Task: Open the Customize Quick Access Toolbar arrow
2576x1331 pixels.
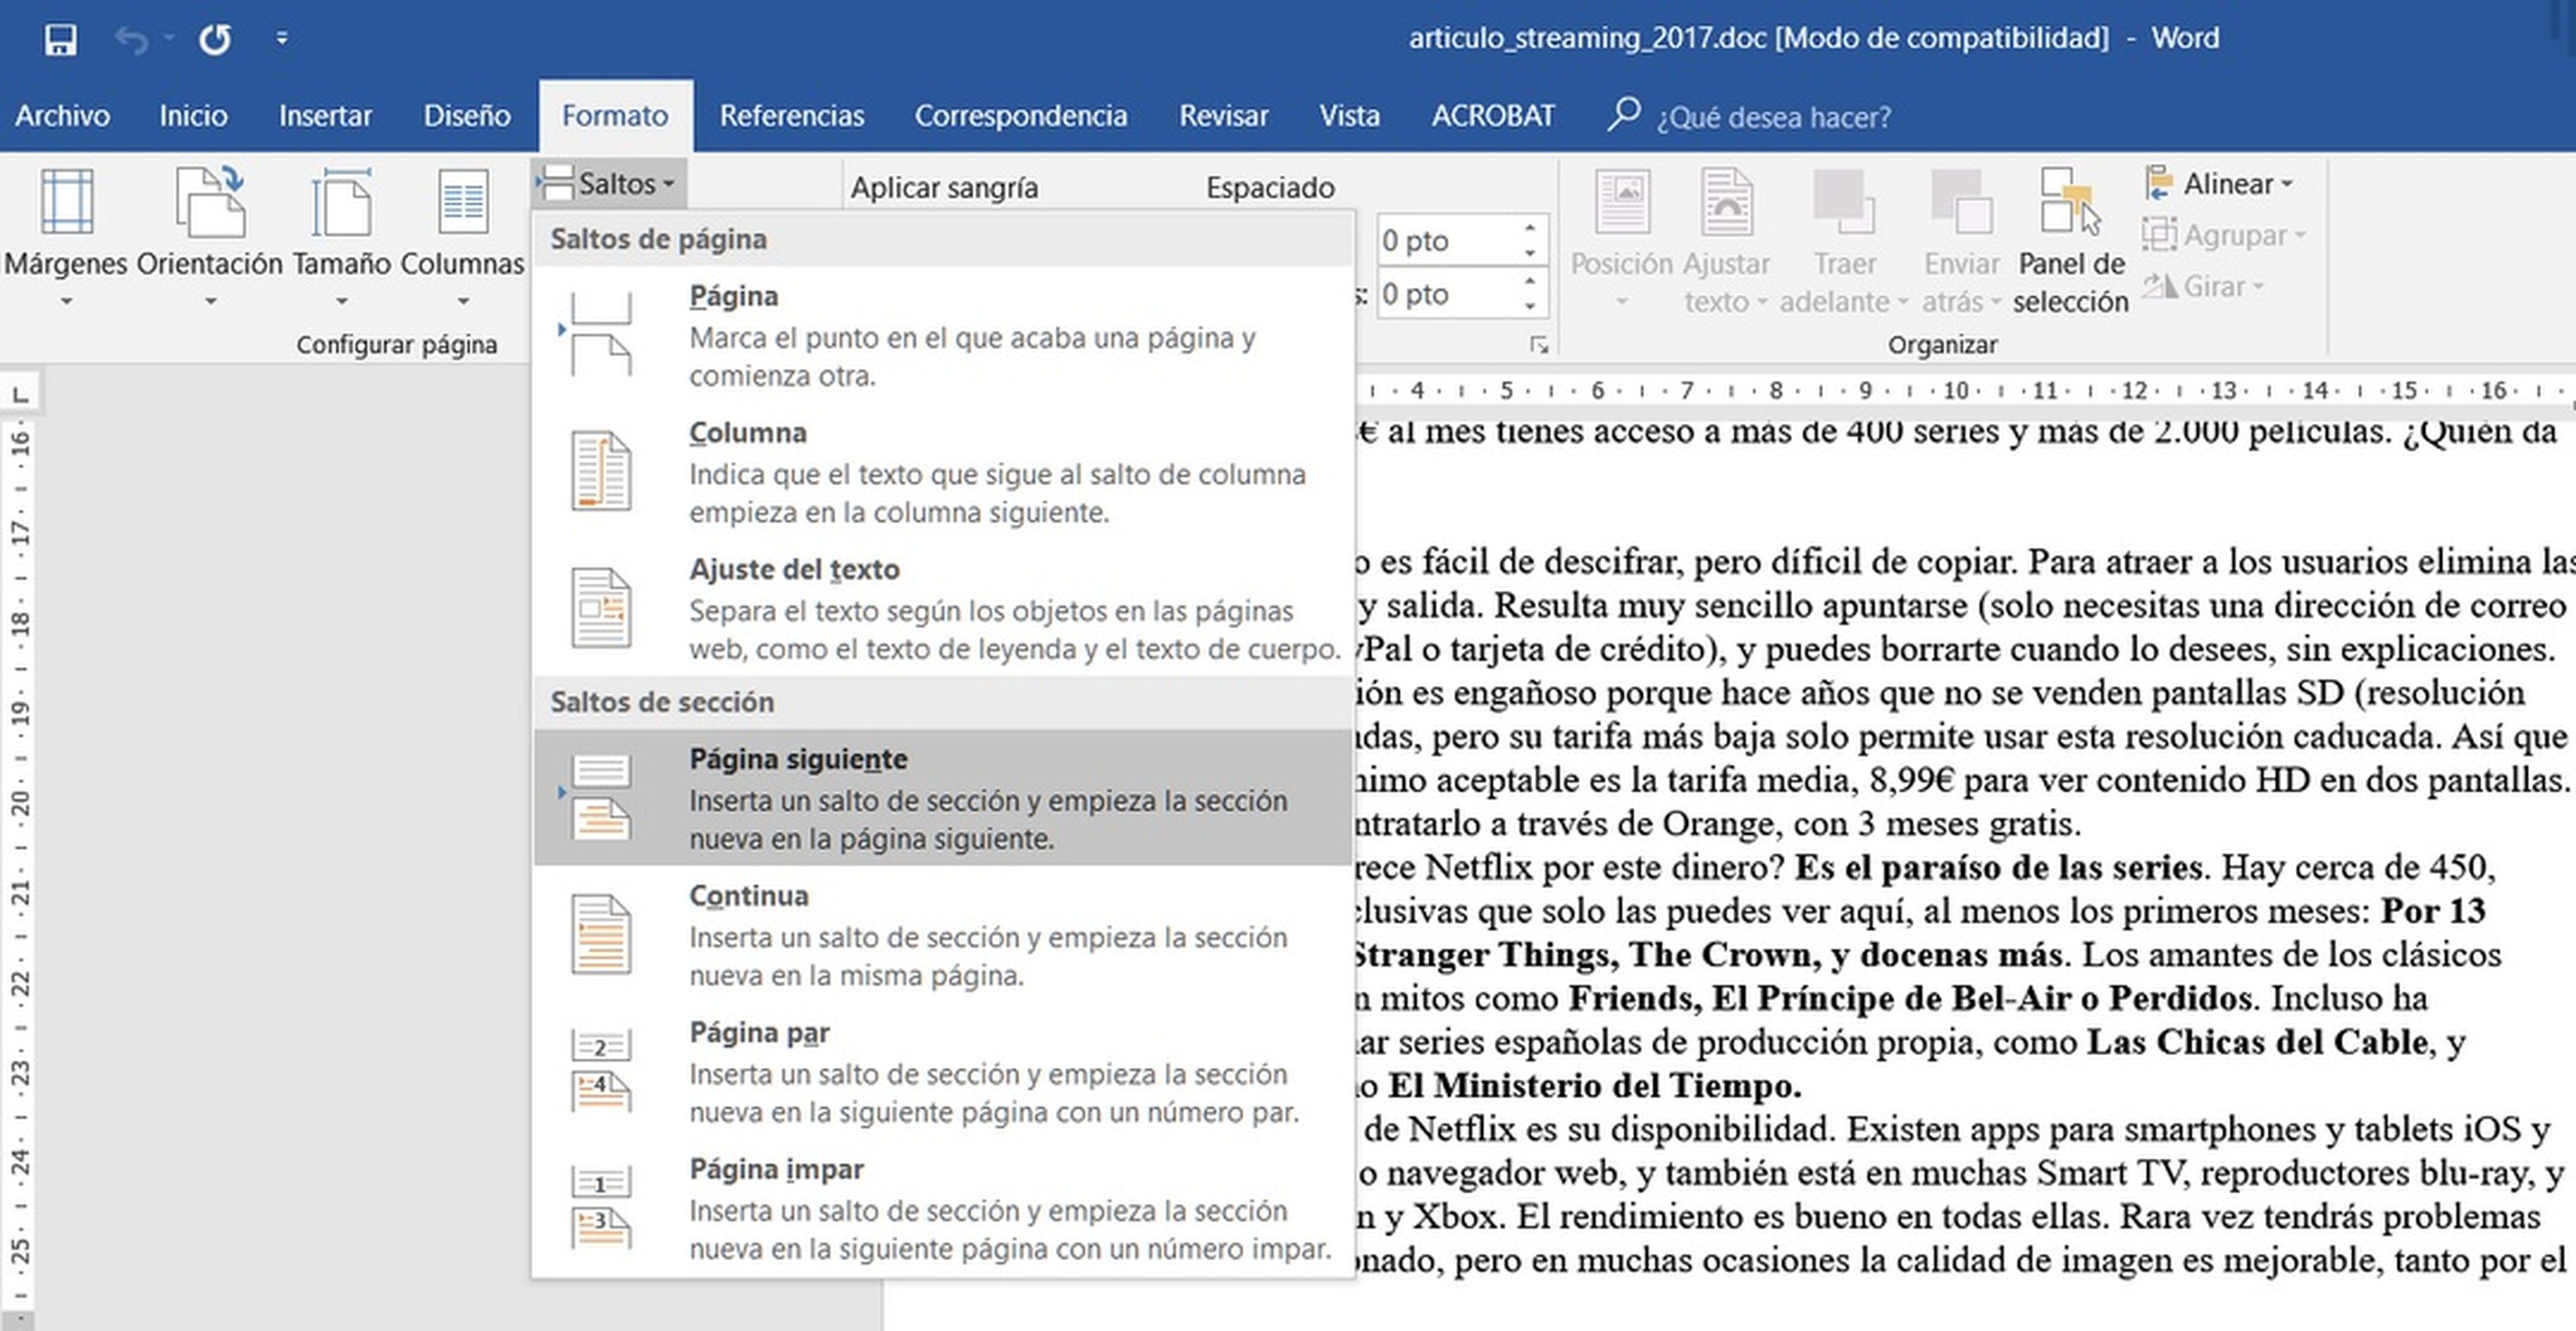Action: click(282, 39)
